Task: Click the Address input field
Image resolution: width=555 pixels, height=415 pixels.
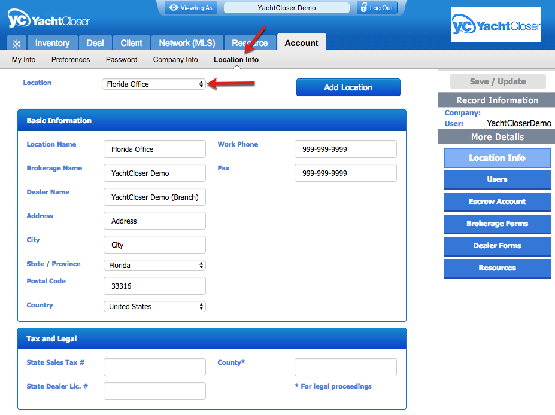Action: click(154, 221)
